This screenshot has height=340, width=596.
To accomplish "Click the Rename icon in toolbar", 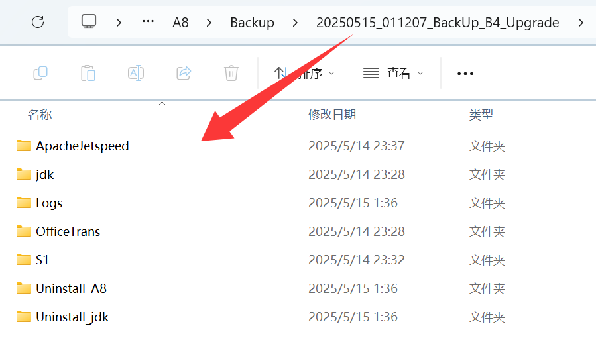I will tap(136, 73).
